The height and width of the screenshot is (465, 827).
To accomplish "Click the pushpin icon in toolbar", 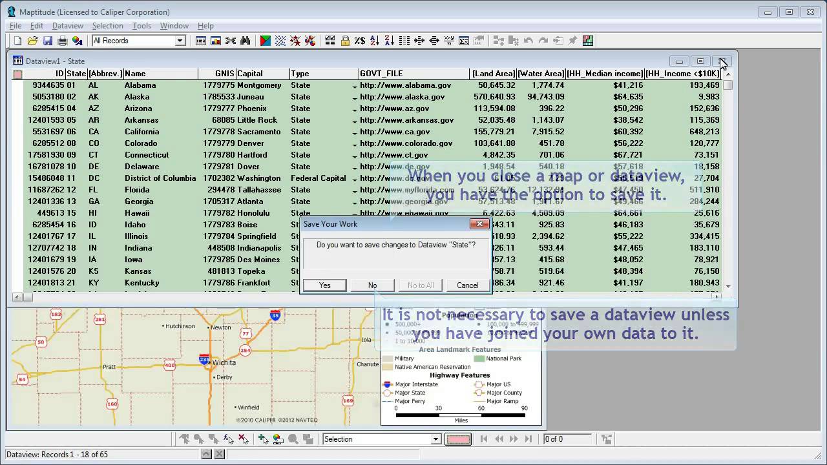I will tap(572, 41).
